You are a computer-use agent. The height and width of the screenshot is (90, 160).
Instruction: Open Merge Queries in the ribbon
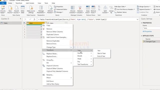click(144, 6)
